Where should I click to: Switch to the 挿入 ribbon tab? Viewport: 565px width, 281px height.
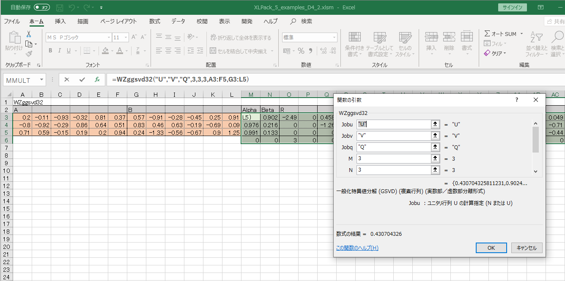[60, 21]
